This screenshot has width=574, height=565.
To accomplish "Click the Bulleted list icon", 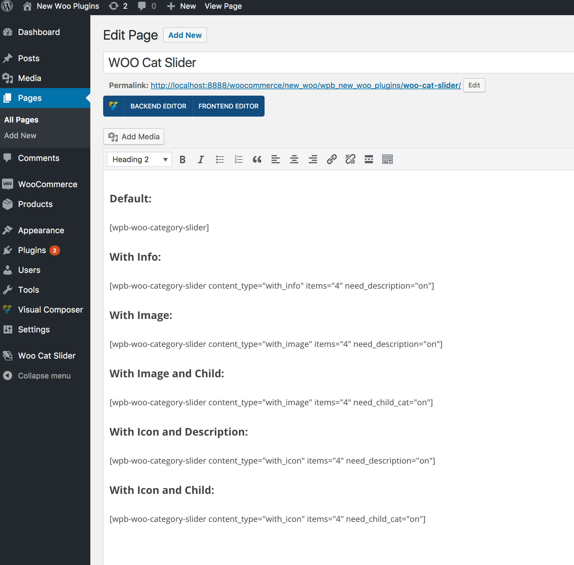I will coord(220,159).
